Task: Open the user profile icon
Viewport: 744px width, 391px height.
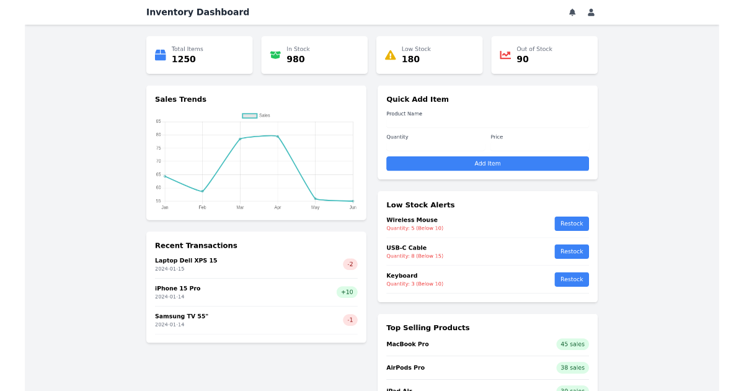Action: click(591, 12)
